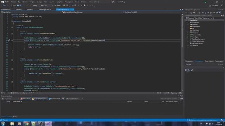Select DataBaseManager.cs in Solution Explorer
Viewport: 225px width, 126px height.
[199, 39]
